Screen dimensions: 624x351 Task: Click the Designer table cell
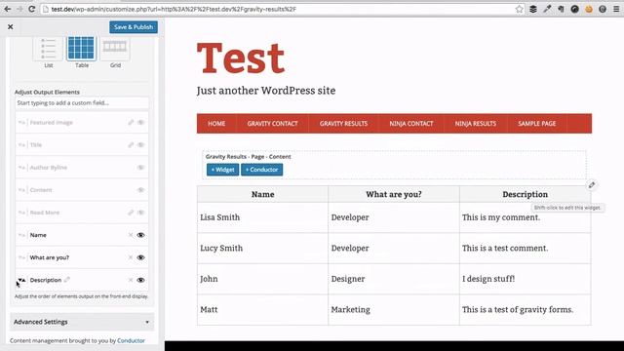click(394, 279)
